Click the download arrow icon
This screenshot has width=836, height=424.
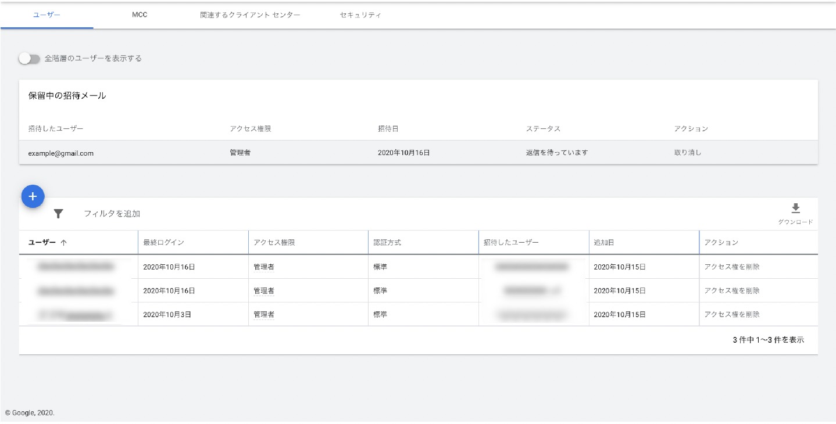click(795, 209)
